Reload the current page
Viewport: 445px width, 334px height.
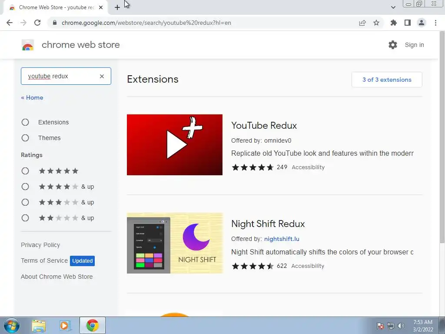[37, 23]
